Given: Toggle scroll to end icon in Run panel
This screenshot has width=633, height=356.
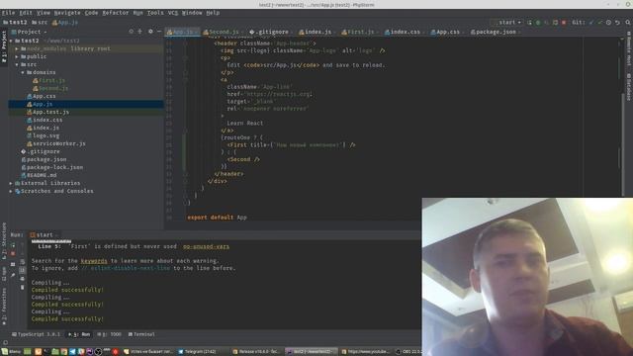Looking at the screenshot, I should click(x=22, y=270).
